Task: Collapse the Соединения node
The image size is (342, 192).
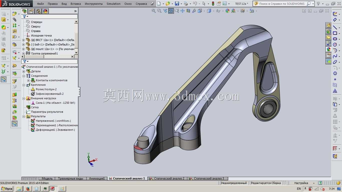Action: click(x=24, y=76)
